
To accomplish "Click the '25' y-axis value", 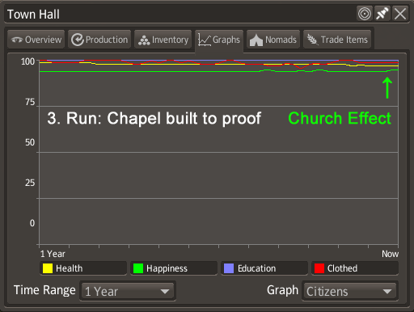I will point(30,183).
